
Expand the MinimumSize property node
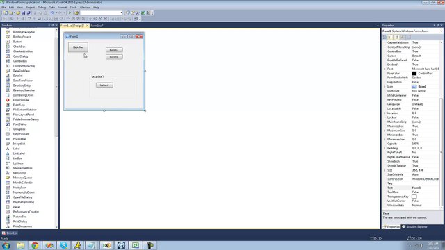tap(385, 139)
